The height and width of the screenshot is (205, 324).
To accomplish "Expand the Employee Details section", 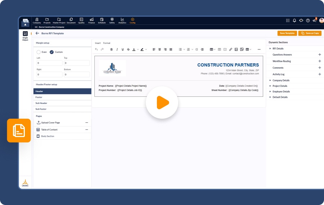I will coord(270,91).
